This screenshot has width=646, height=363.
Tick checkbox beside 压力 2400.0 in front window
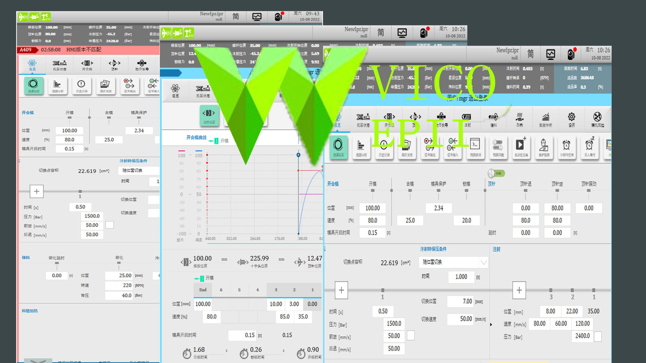point(598,336)
